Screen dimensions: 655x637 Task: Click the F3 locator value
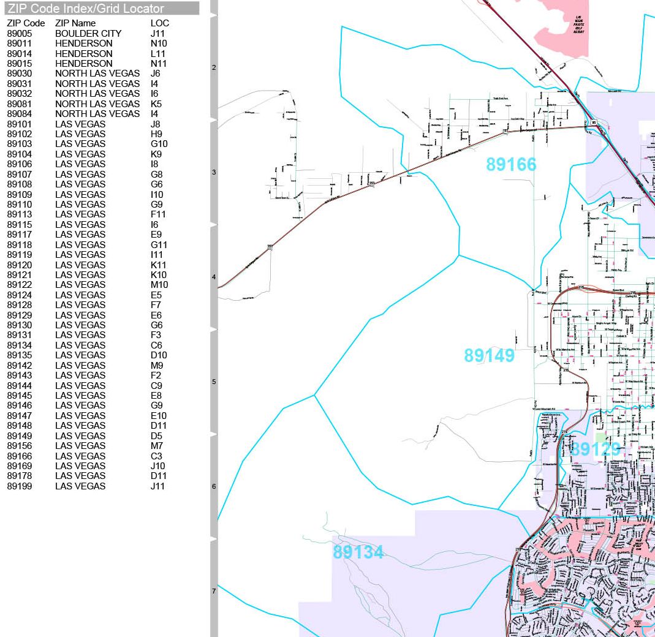[x=156, y=335]
